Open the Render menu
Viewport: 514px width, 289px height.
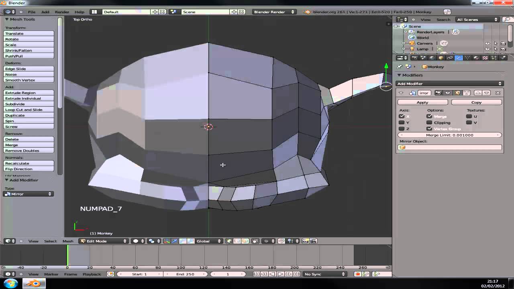tap(62, 12)
